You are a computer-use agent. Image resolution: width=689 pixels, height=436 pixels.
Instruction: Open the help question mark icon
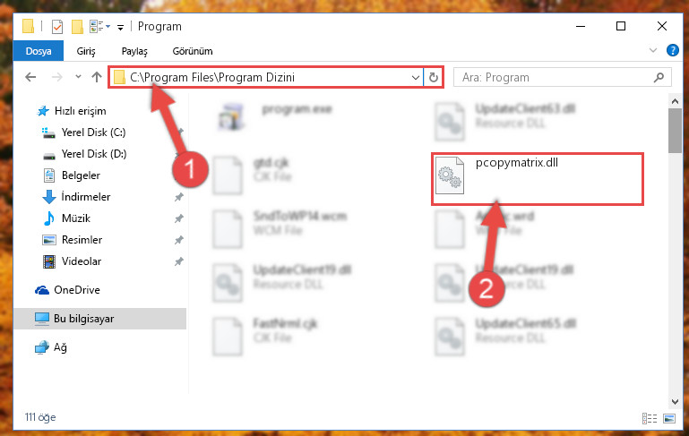point(672,50)
